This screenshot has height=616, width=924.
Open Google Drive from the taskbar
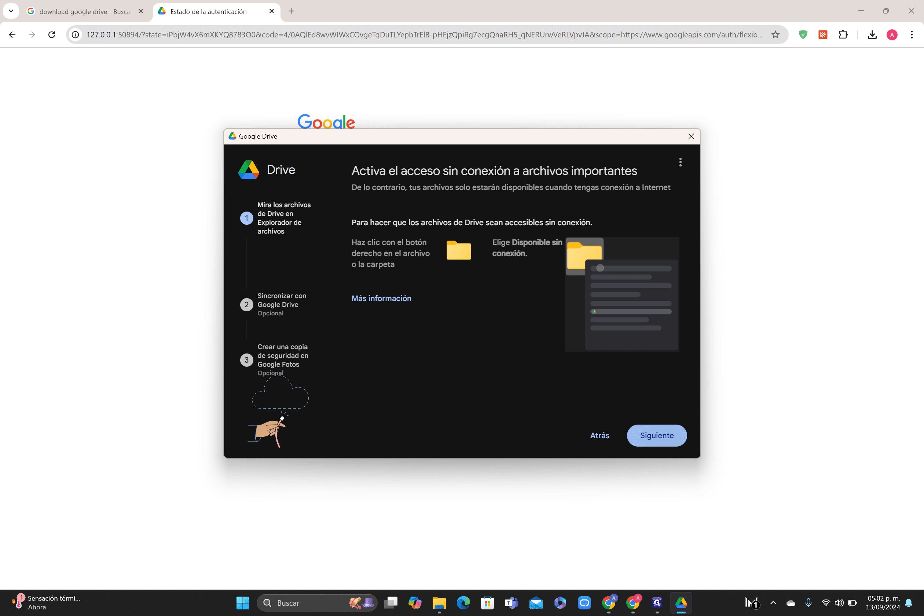[x=681, y=603]
